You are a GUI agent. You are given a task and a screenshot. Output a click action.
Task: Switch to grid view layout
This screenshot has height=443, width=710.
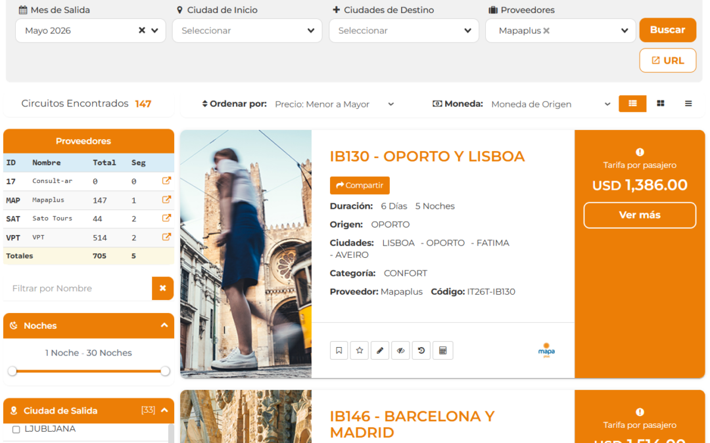[660, 104]
